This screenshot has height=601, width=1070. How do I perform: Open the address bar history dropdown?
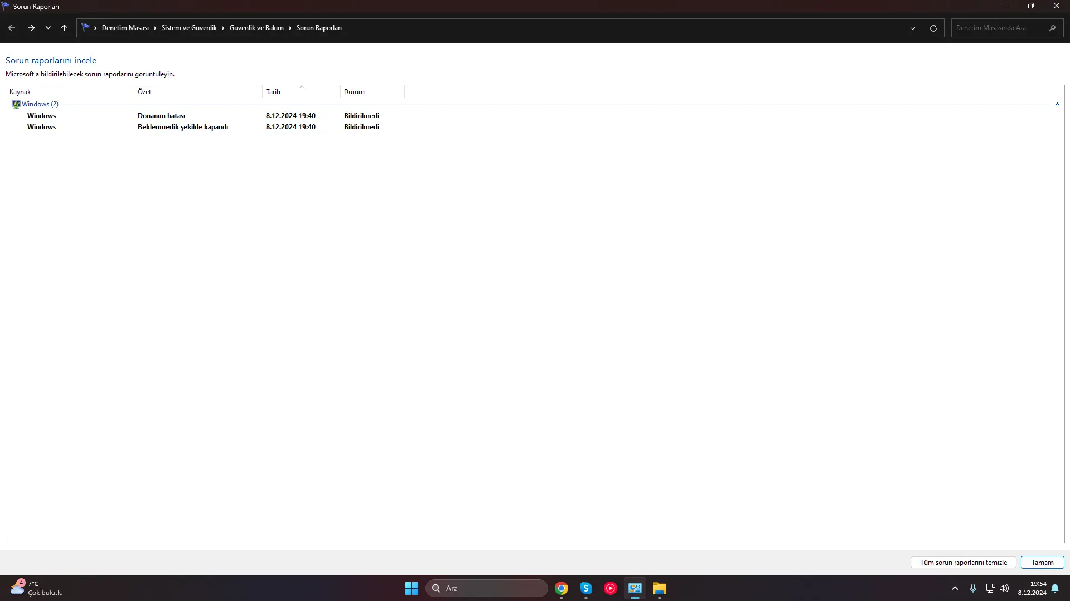(913, 28)
